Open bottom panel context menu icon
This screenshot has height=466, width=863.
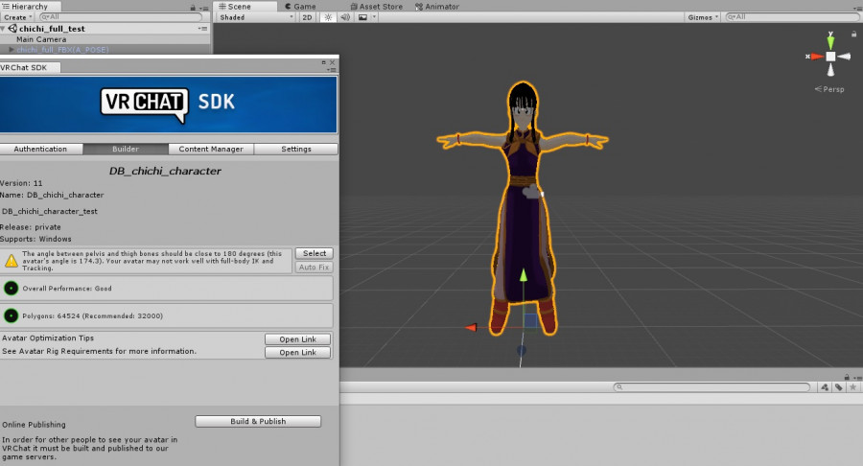pyautogui.click(x=857, y=378)
